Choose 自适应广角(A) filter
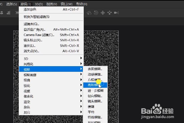The height and width of the screenshot is (123, 184). point(51,30)
